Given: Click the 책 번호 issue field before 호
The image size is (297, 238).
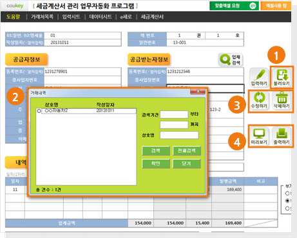Looking at the screenshot, I should pyautogui.click(x=218, y=35).
